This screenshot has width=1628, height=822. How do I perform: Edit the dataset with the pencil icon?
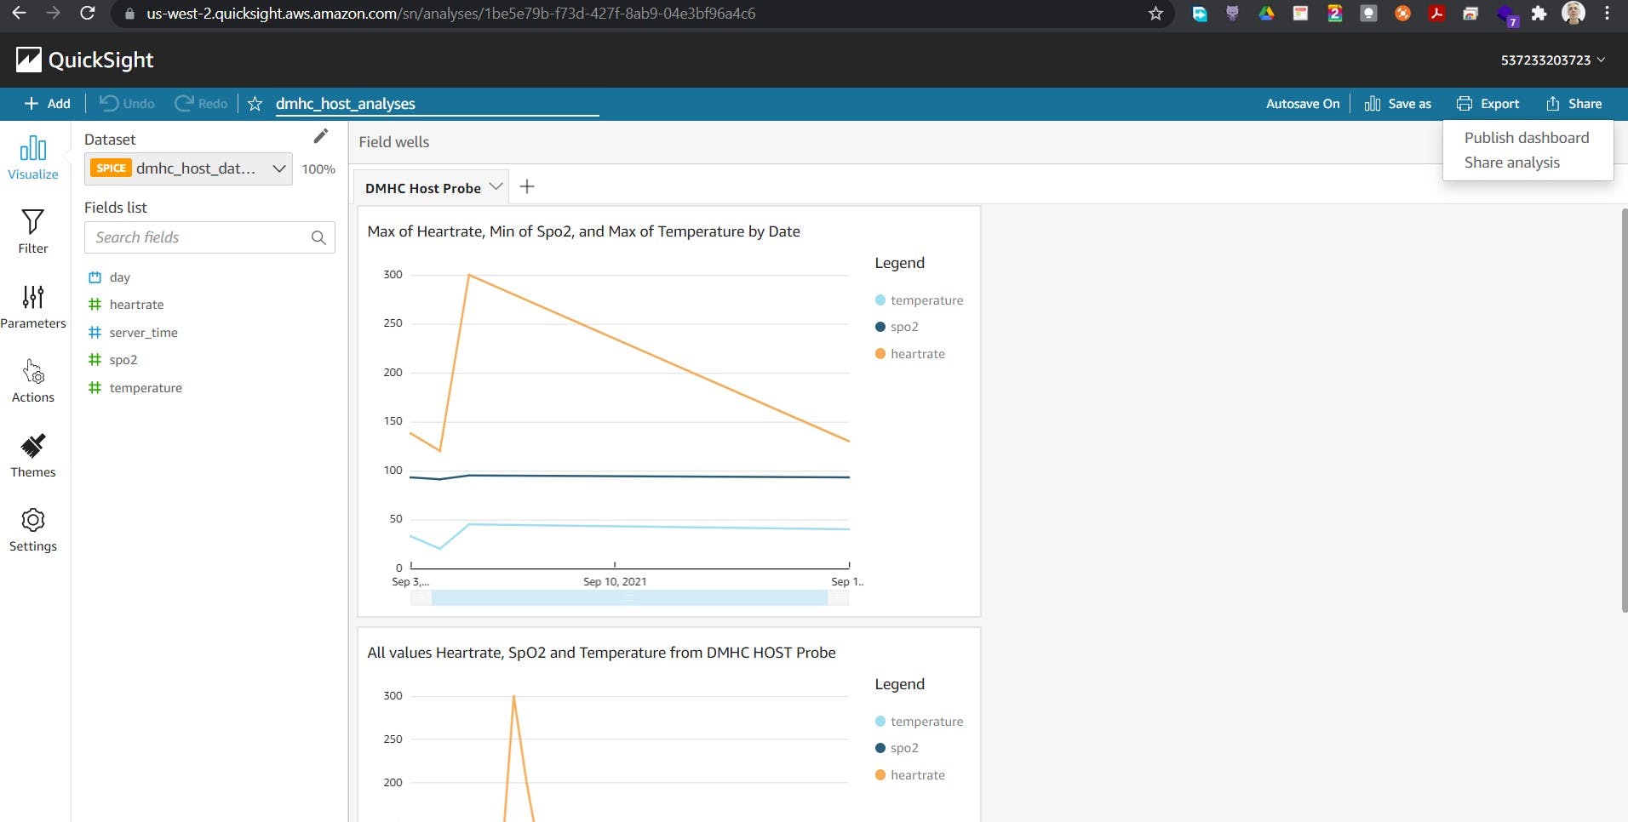[x=321, y=136]
